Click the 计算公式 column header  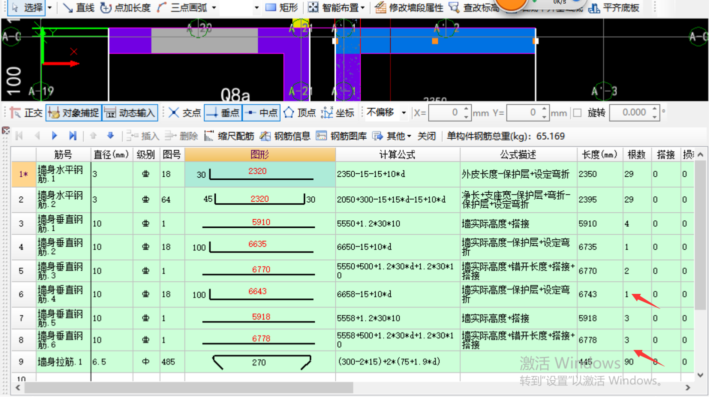click(x=398, y=154)
